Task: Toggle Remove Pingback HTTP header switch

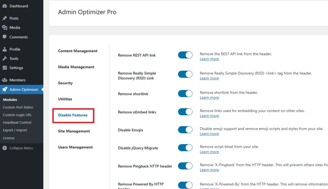Action: 185,166
